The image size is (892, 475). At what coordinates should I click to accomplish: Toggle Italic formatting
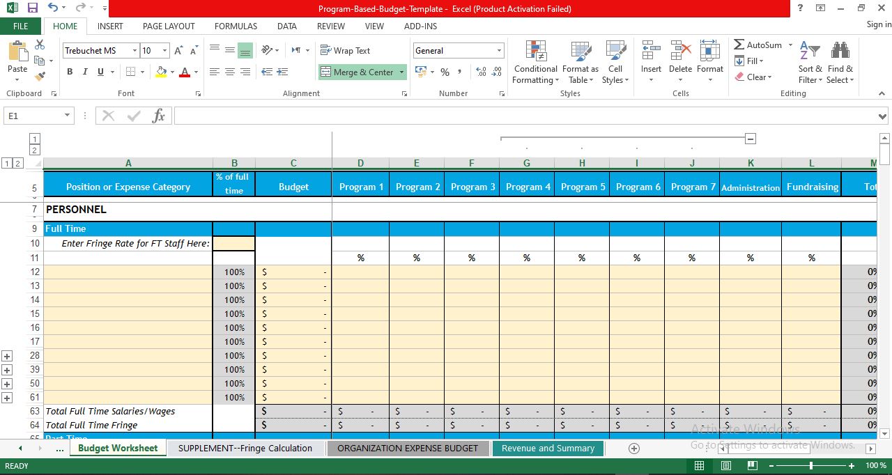click(84, 72)
